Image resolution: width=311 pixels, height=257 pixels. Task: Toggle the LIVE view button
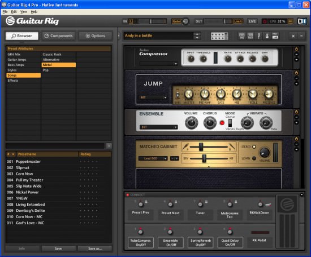pos(252,21)
